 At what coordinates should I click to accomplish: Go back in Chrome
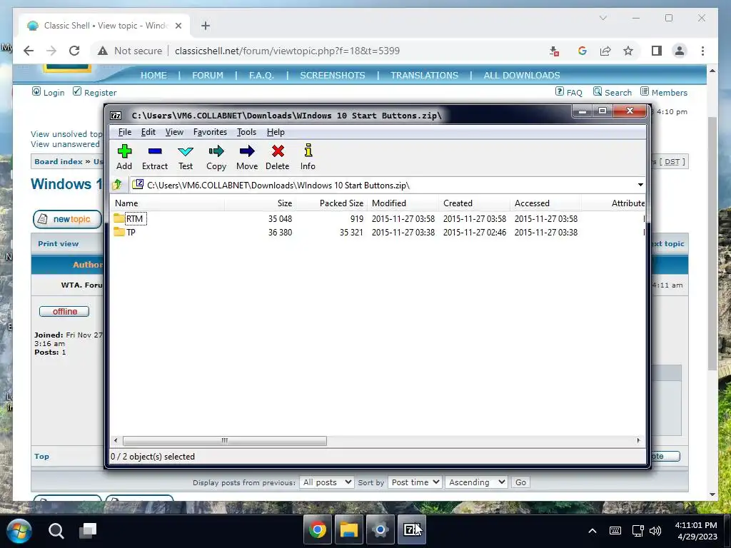(x=29, y=51)
